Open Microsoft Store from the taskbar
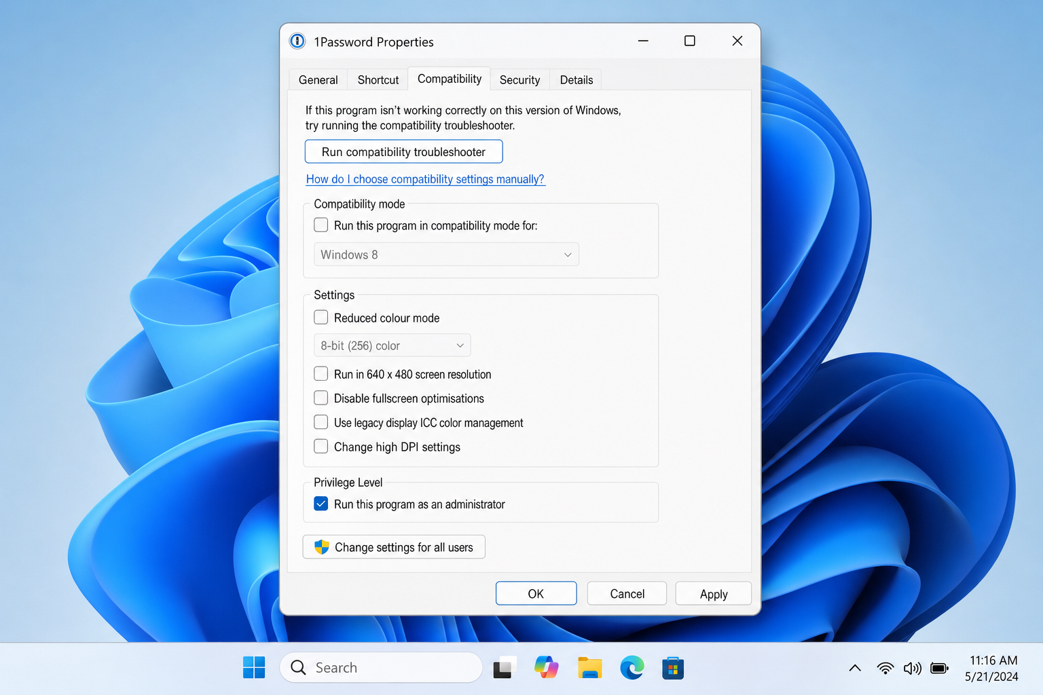 pos(673,668)
